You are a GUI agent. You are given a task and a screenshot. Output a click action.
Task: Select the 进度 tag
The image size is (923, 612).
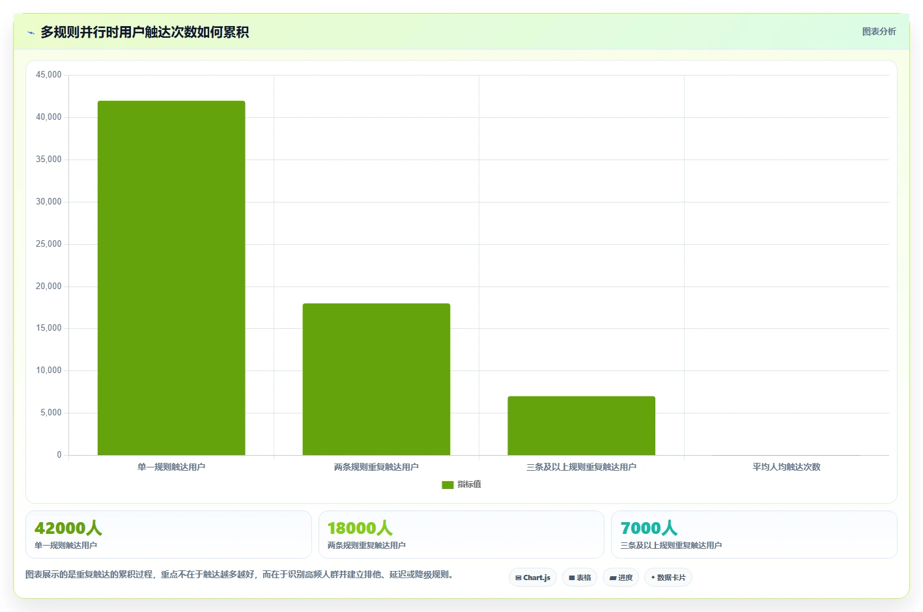(x=621, y=577)
